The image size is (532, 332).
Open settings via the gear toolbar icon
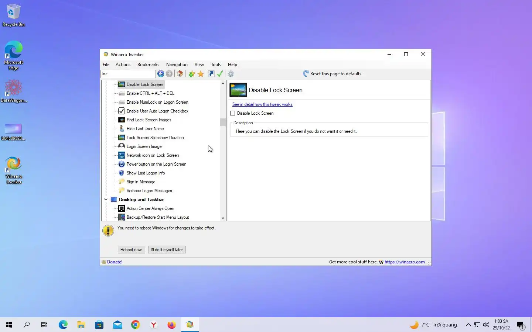point(231,74)
